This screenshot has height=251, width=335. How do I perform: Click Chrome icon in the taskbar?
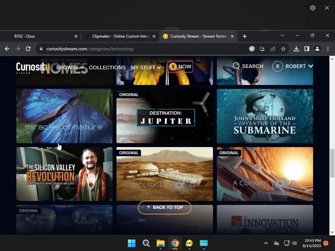(x=175, y=243)
